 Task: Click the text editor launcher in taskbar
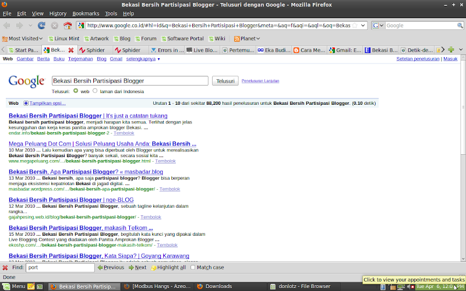tap(31, 286)
